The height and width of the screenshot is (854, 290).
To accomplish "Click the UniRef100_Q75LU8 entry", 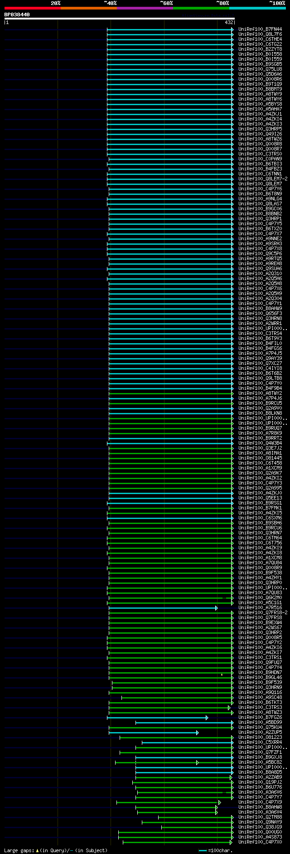I will click(260, 69).
